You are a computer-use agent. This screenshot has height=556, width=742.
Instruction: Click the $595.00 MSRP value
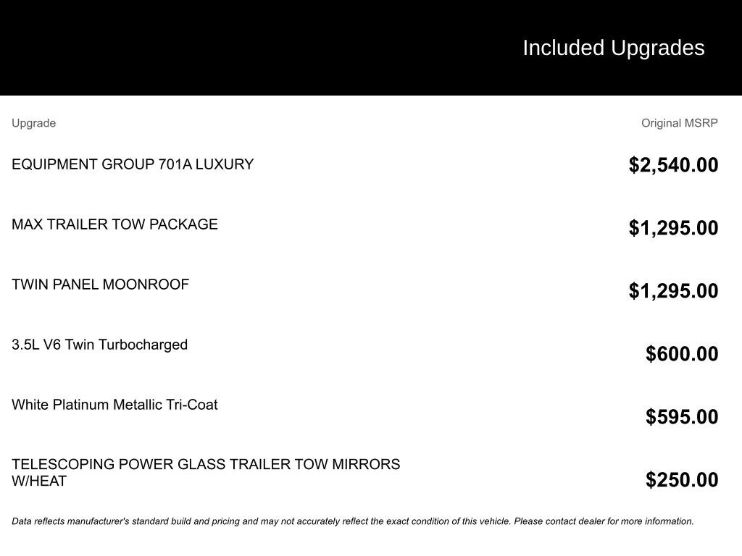(682, 417)
